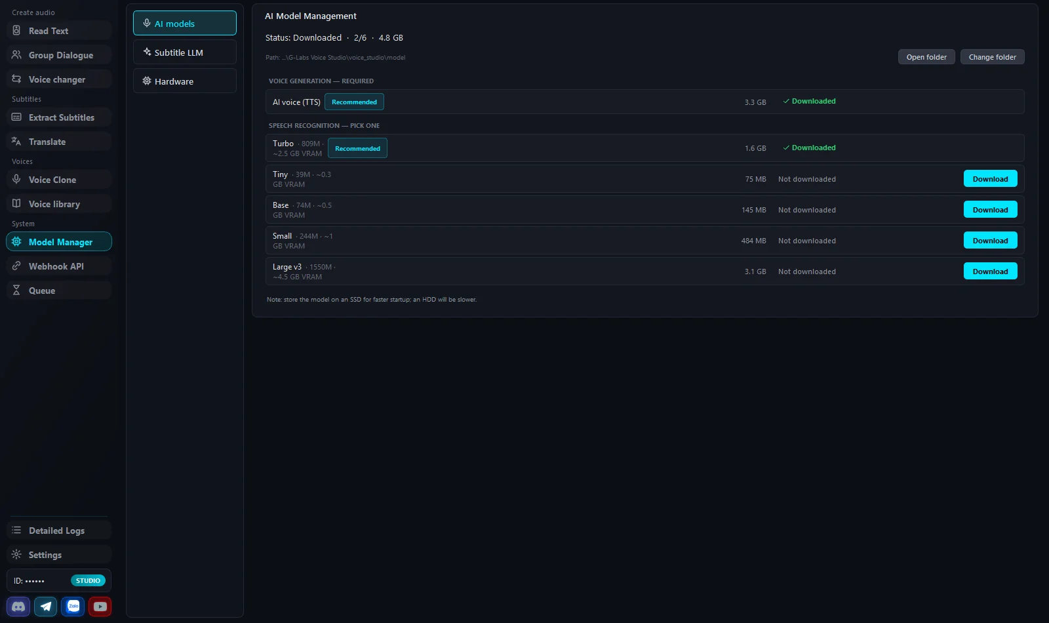Switch to the Hardware tab

coord(185,81)
